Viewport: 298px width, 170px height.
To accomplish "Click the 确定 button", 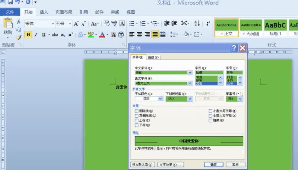I will (213, 165).
